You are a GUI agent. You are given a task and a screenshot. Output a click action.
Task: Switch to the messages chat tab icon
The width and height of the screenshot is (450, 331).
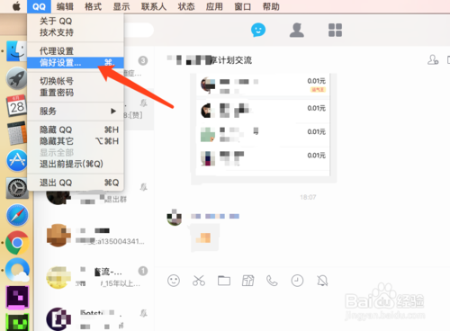[x=258, y=30]
